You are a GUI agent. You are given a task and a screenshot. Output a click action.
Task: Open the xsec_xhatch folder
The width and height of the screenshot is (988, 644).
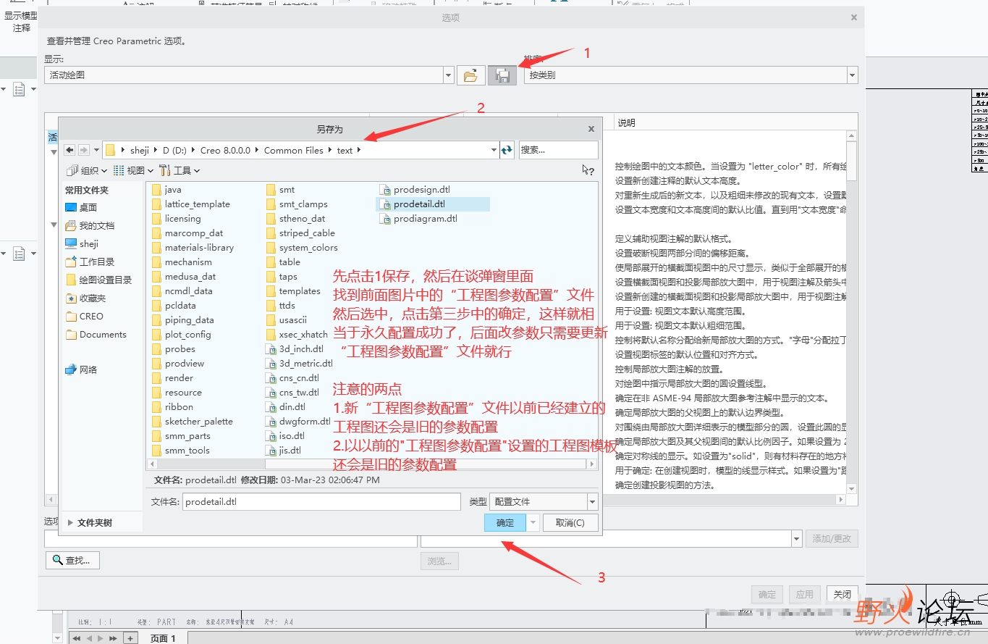tap(297, 335)
